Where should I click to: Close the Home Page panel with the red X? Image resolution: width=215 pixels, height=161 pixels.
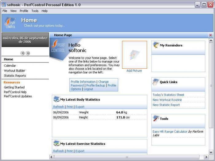point(210,35)
